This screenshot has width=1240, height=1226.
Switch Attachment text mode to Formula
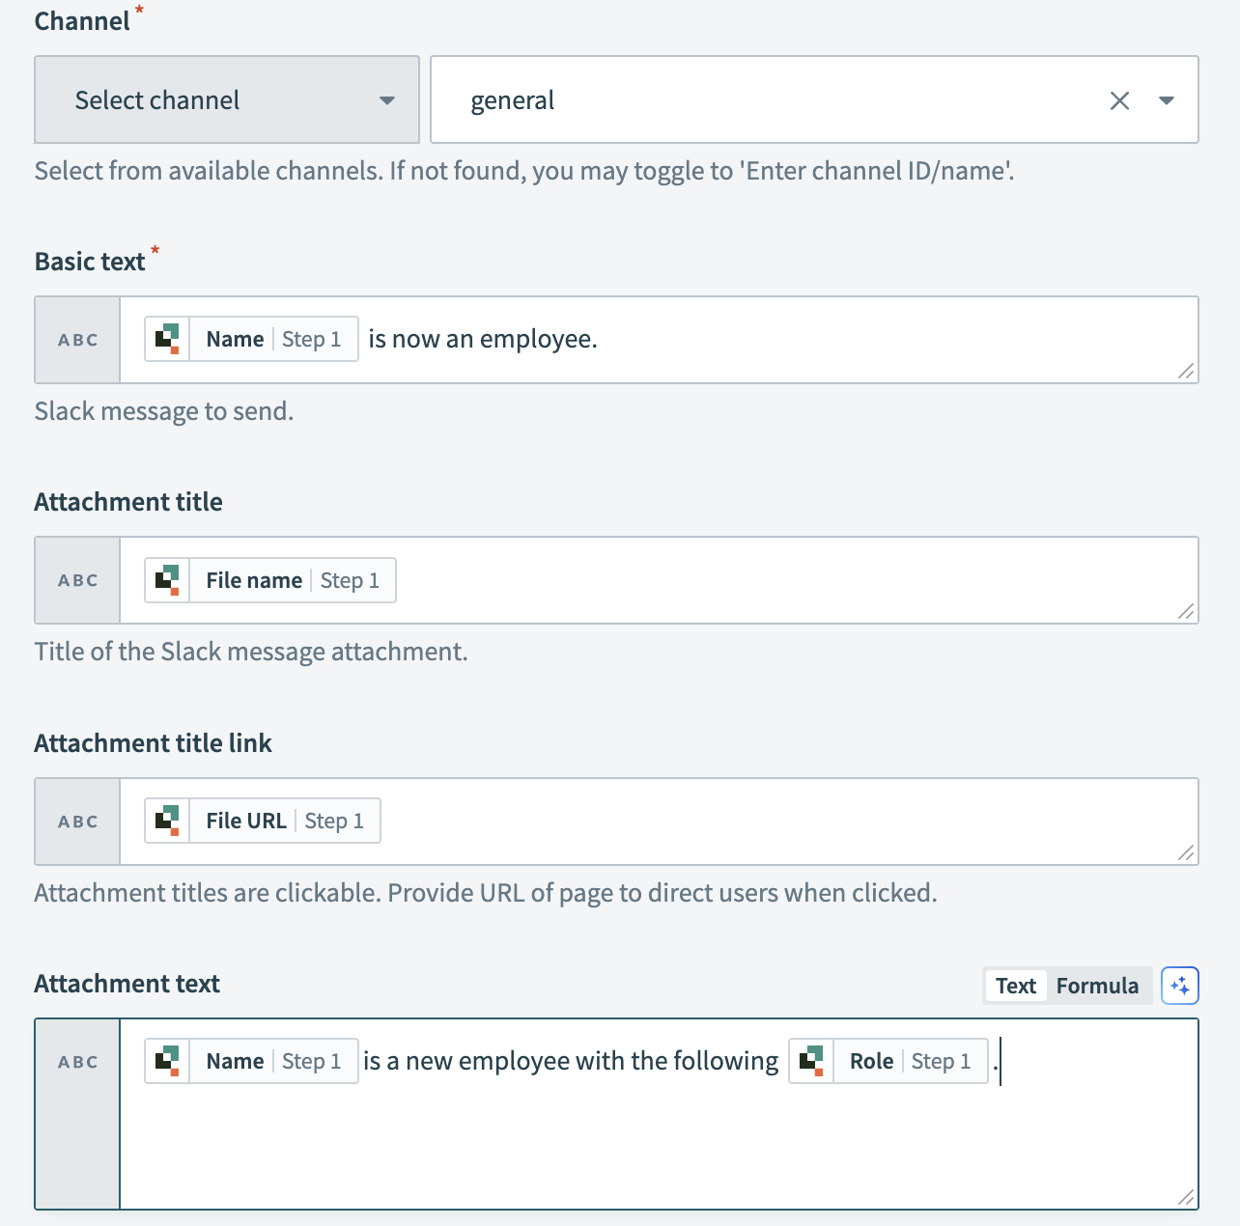[1097, 986]
